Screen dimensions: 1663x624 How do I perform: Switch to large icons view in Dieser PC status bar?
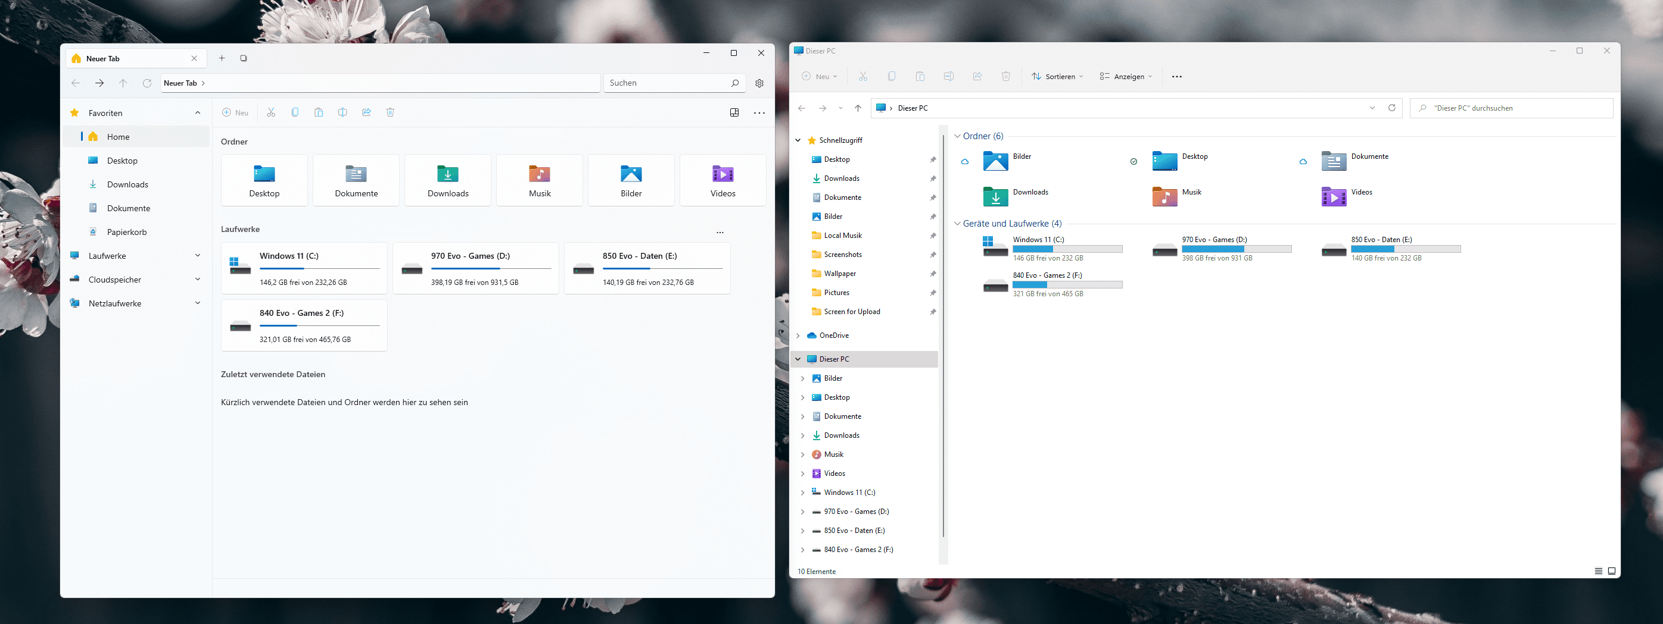click(1611, 571)
